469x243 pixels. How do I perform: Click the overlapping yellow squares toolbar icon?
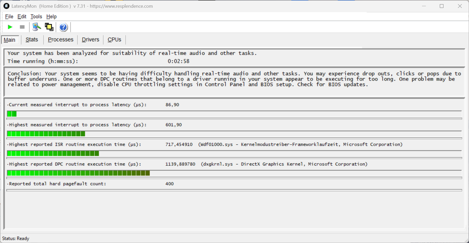(x=49, y=27)
